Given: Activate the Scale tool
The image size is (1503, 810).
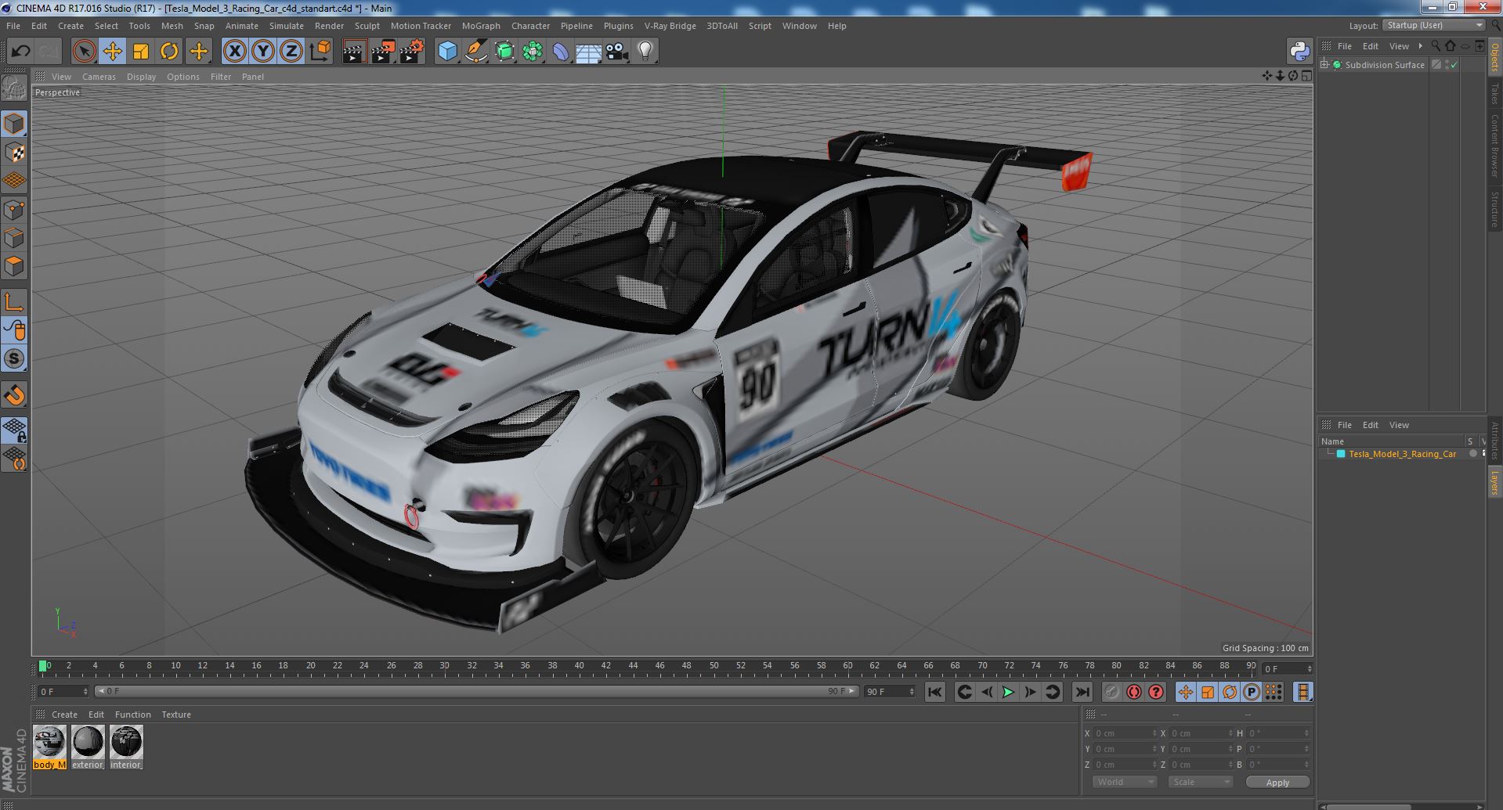Looking at the screenshot, I should pos(141,52).
